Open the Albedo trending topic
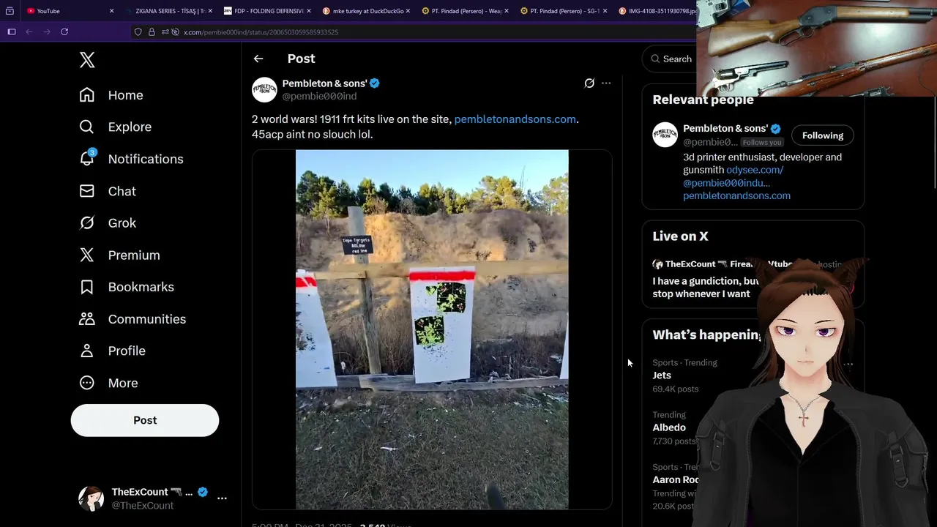The image size is (937, 527). point(669,427)
